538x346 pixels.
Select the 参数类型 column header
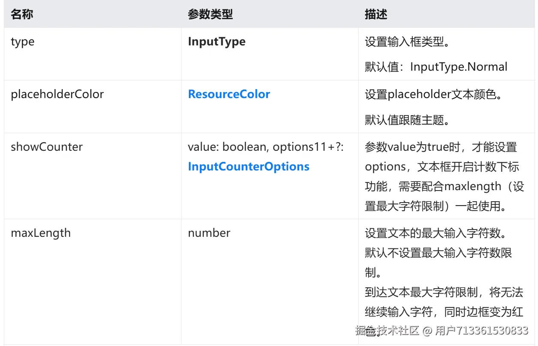tap(210, 14)
